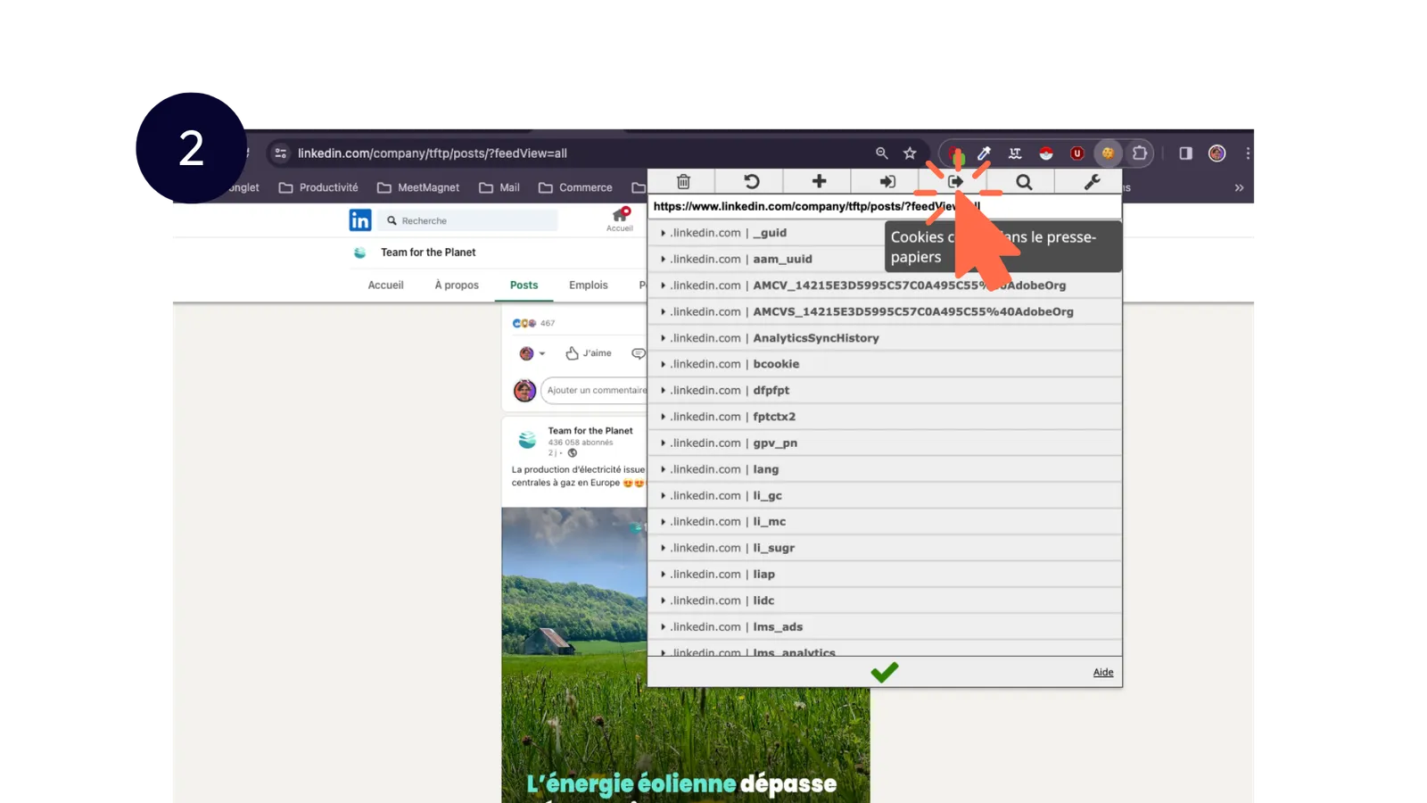The height and width of the screenshot is (803, 1427).
Task: Click the zoom magnifier in the address bar
Action: click(881, 153)
